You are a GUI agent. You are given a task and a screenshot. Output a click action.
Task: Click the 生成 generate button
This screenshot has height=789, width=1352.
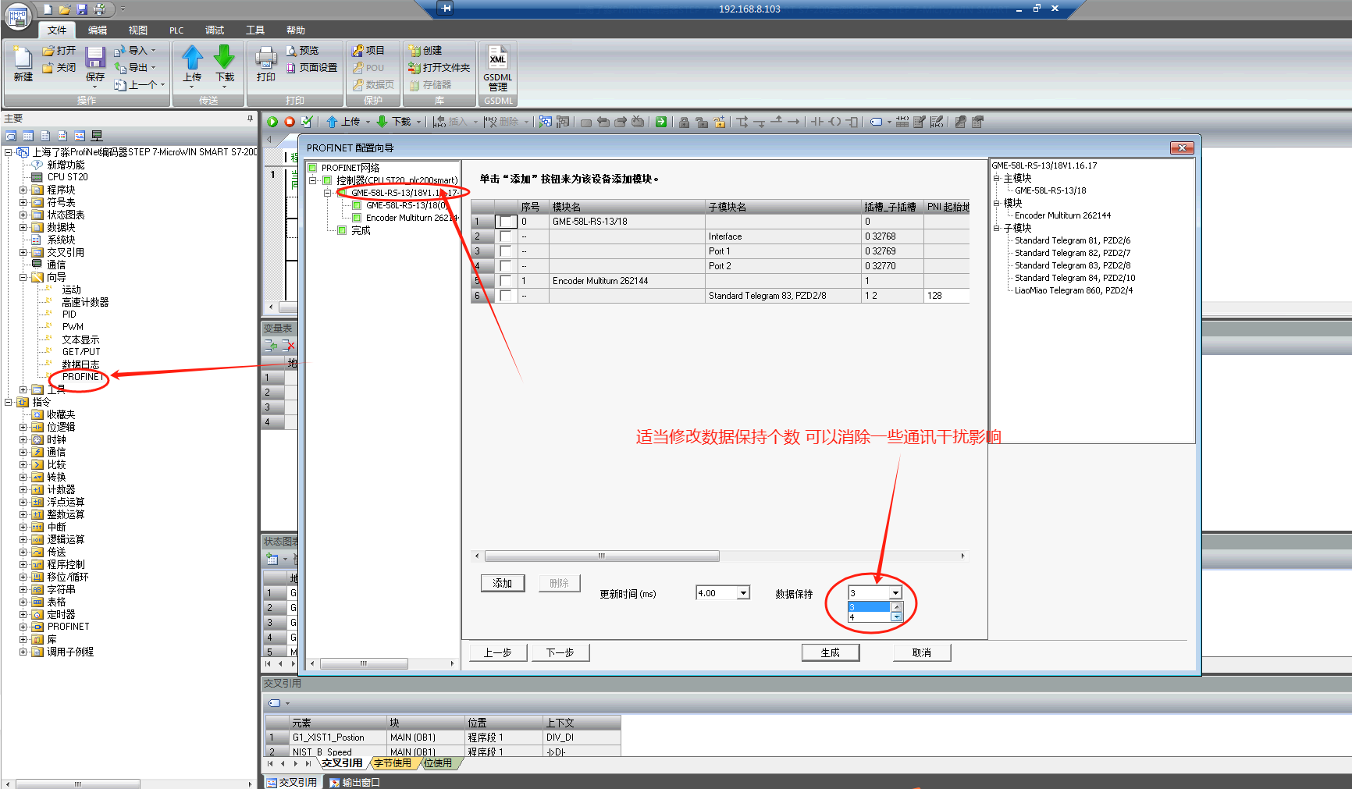point(831,652)
